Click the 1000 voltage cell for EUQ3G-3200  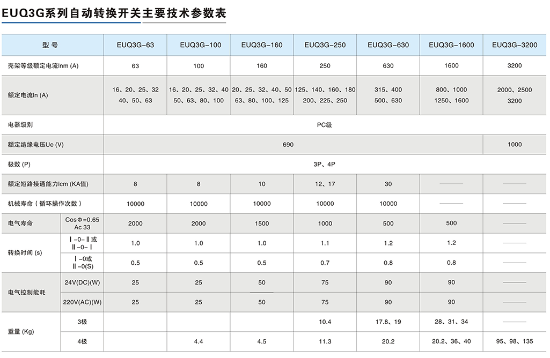click(514, 144)
